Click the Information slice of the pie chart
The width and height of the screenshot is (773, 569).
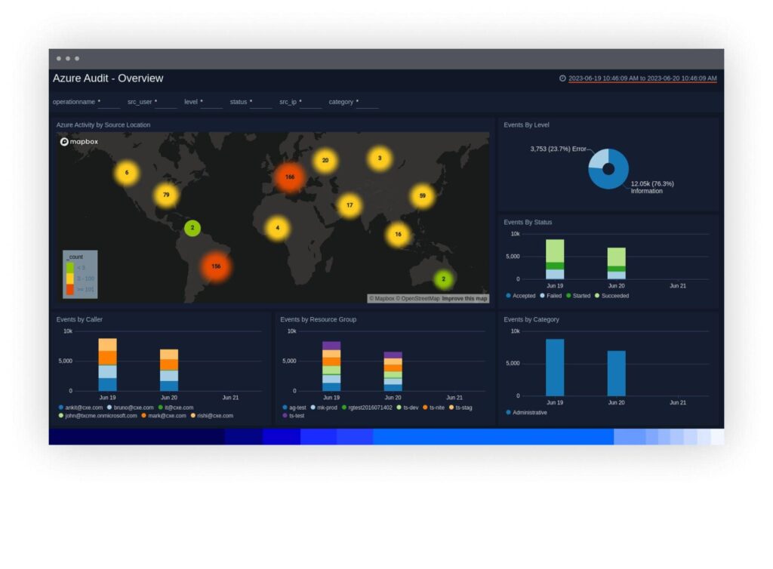(x=611, y=183)
